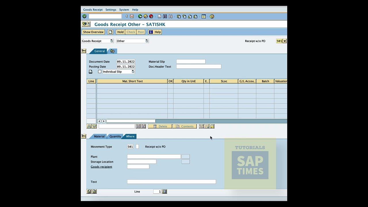Click the Doc.Header Text input field

coord(199,66)
